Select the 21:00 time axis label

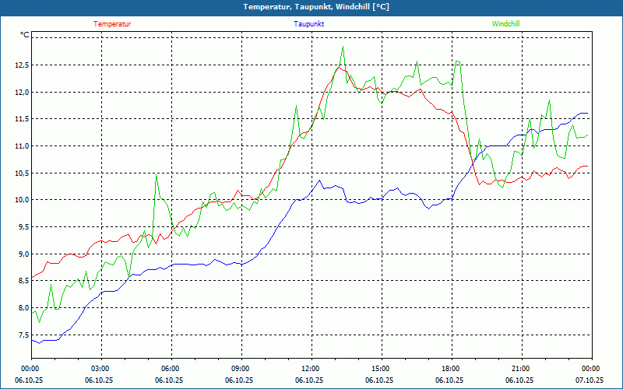tap(520, 369)
